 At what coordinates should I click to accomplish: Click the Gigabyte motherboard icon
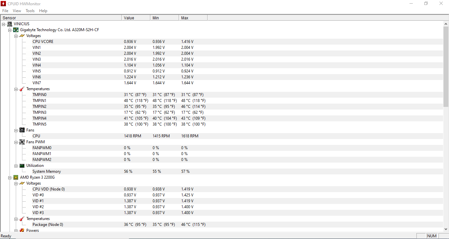16,30
